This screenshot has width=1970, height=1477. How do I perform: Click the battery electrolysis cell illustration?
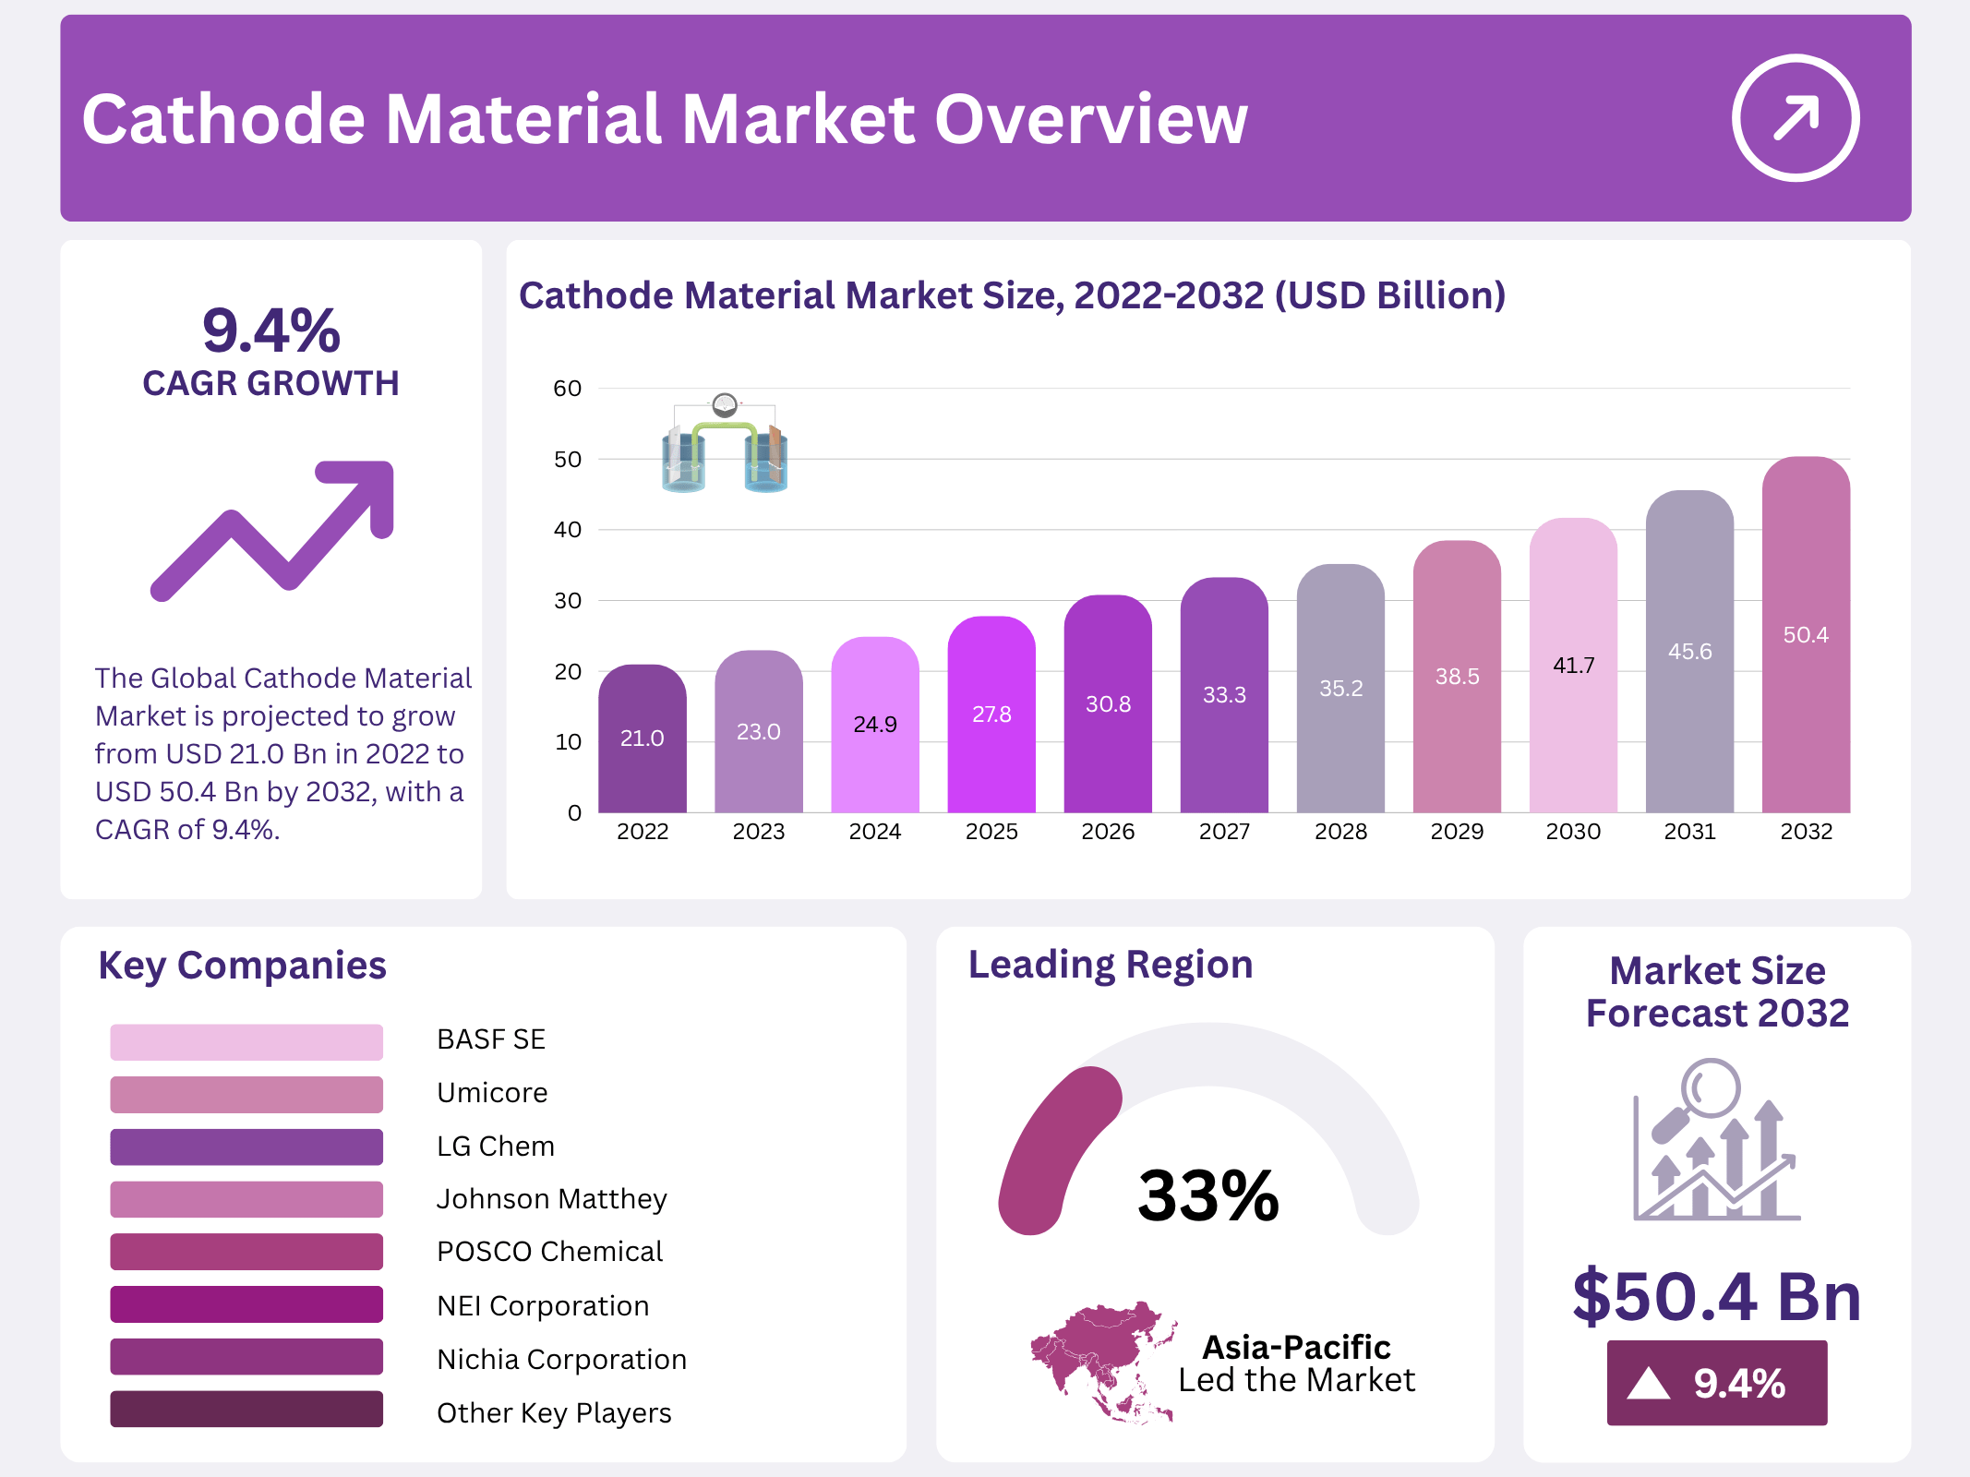725,445
